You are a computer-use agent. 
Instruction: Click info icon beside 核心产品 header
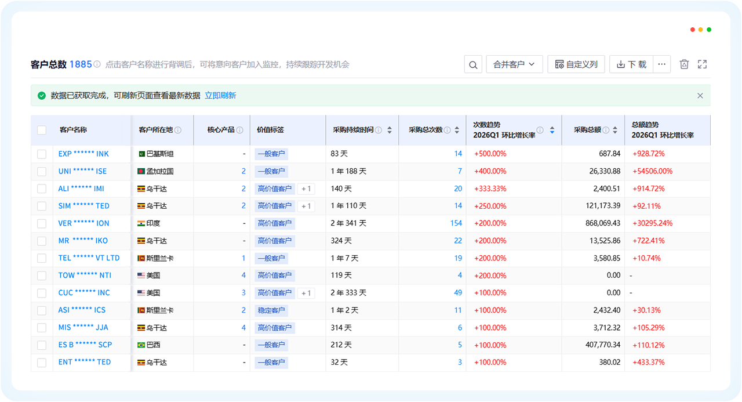pyautogui.click(x=239, y=131)
